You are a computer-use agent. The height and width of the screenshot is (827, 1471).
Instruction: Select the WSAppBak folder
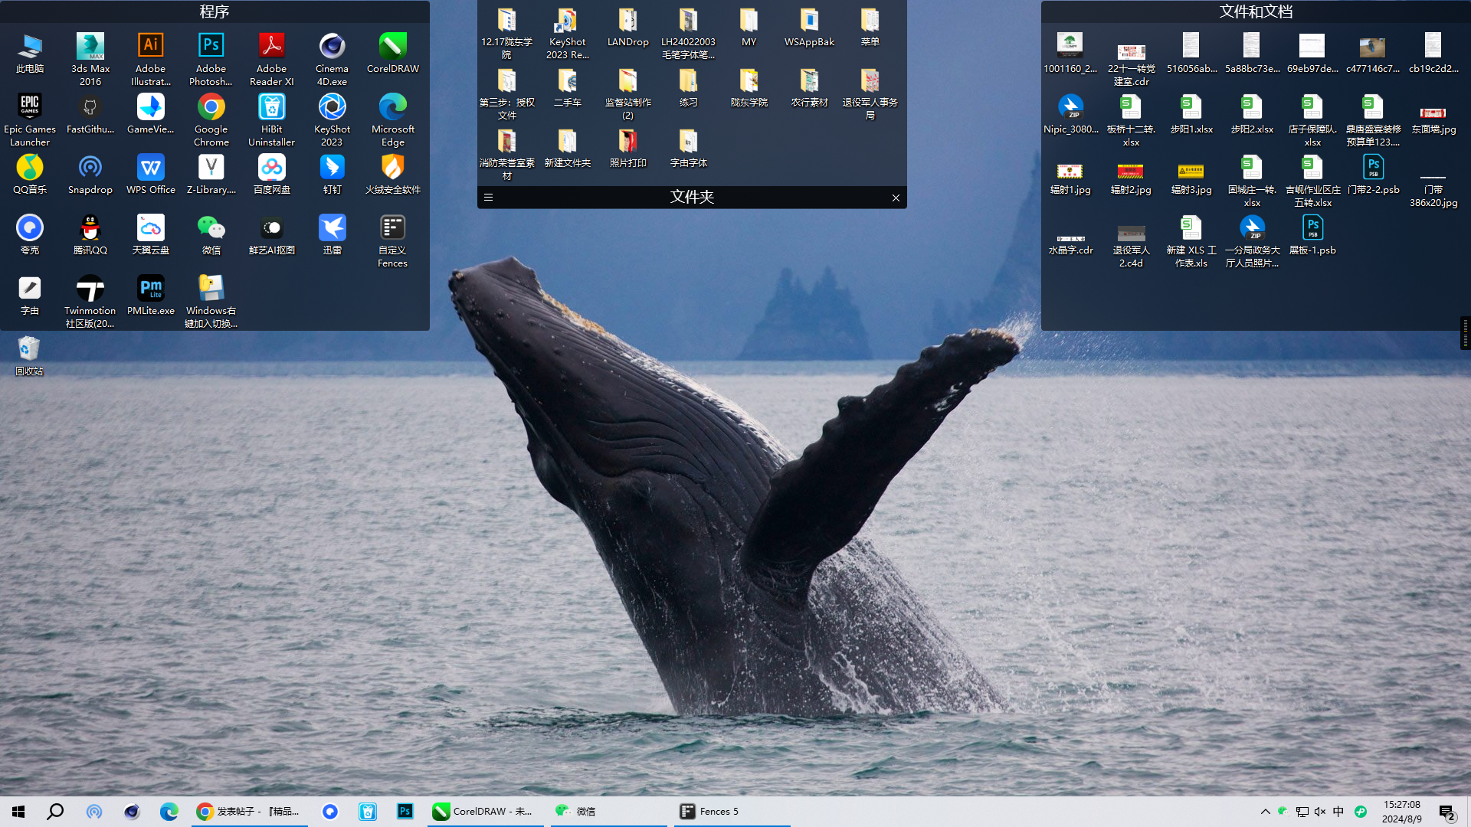pos(810,28)
